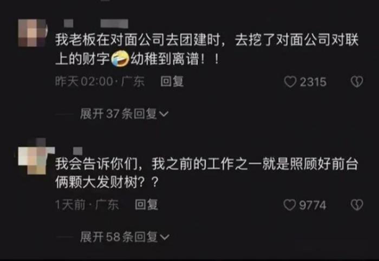Click the 2315 like count
The height and width of the screenshot is (261, 379).
[313, 82]
